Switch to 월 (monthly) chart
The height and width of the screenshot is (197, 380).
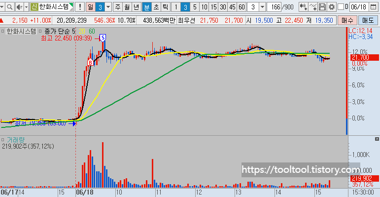[x=127, y=7]
